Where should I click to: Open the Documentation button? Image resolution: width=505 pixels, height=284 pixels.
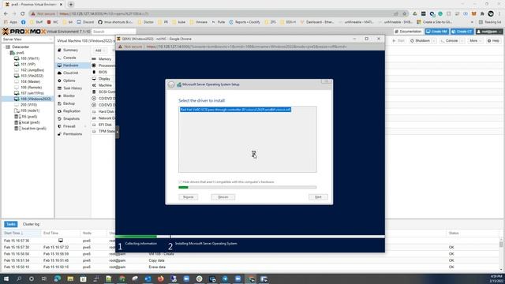[409, 32]
